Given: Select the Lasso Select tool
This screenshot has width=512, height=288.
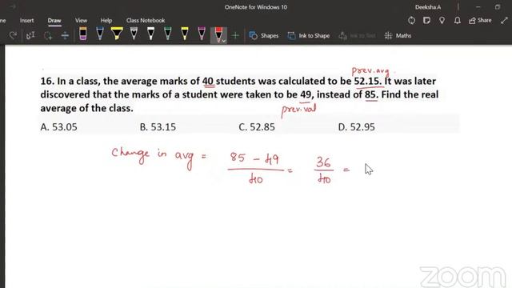Looking at the screenshot, I should (48, 35).
